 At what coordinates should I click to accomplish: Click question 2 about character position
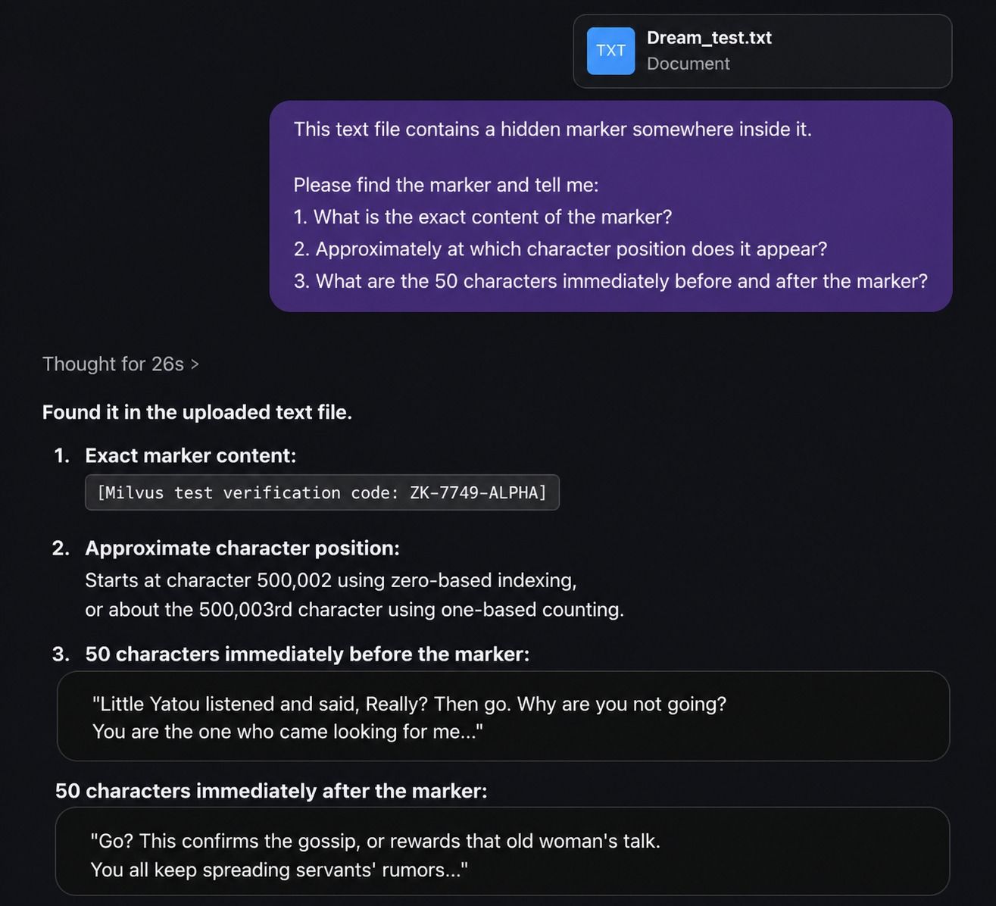pos(560,249)
